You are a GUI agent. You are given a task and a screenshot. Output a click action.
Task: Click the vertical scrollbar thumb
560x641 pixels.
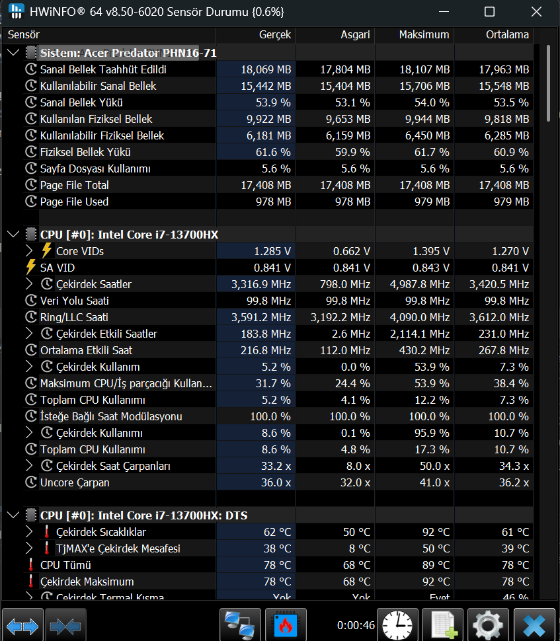[549, 83]
